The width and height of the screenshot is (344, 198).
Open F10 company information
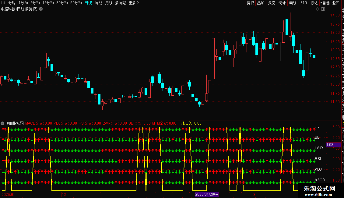coord(304,3)
